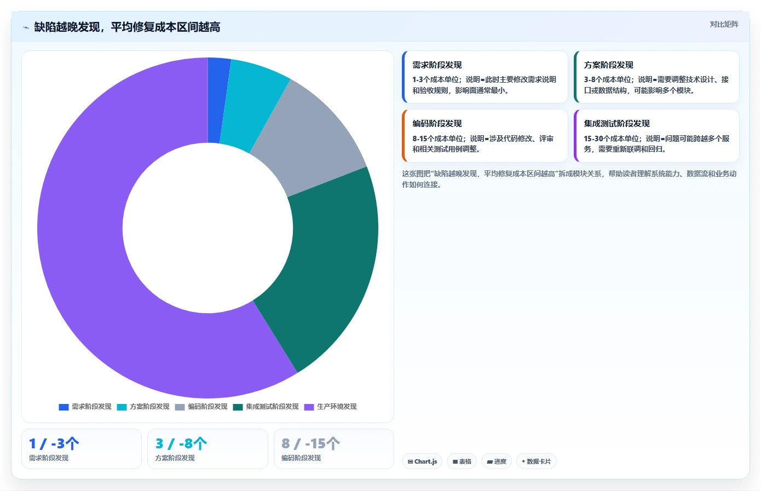This screenshot has width=761, height=491.
Task: Open the 集成测试阶段发现 info card
Action: pos(656,136)
